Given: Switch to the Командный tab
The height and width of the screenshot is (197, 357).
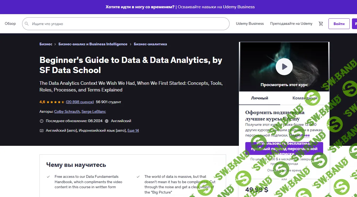Looking at the screenshot, I should coord(305,98).
